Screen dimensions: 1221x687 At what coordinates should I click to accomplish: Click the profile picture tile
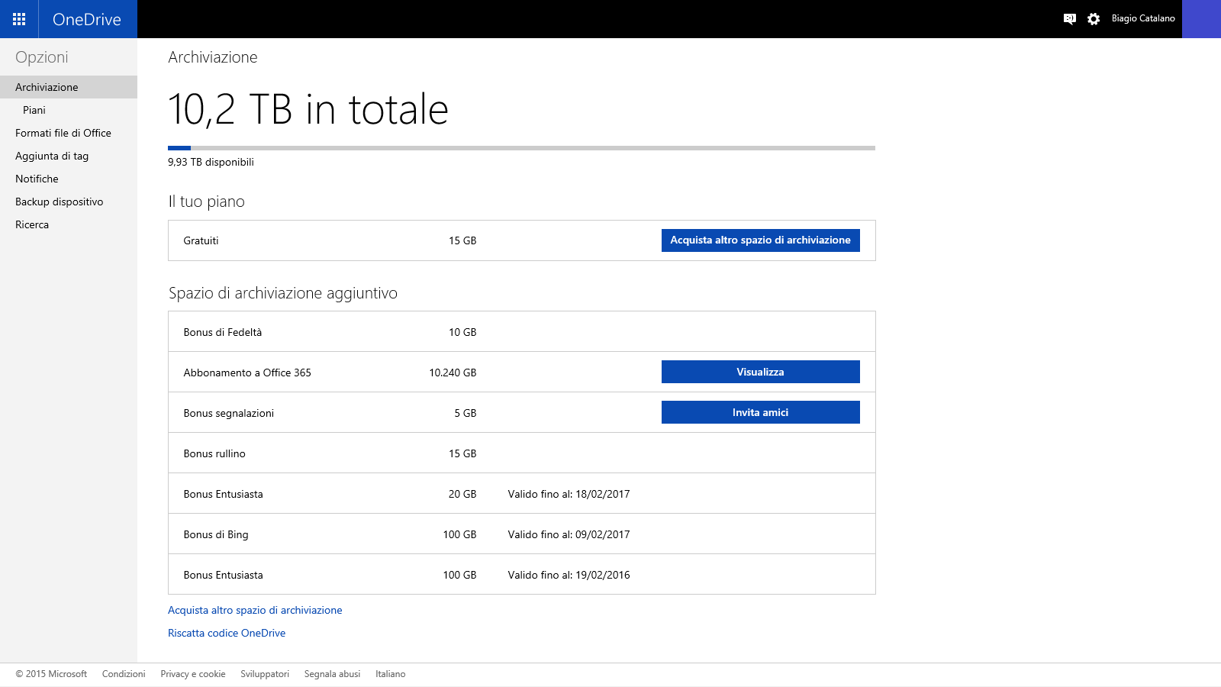(1201, 19)
